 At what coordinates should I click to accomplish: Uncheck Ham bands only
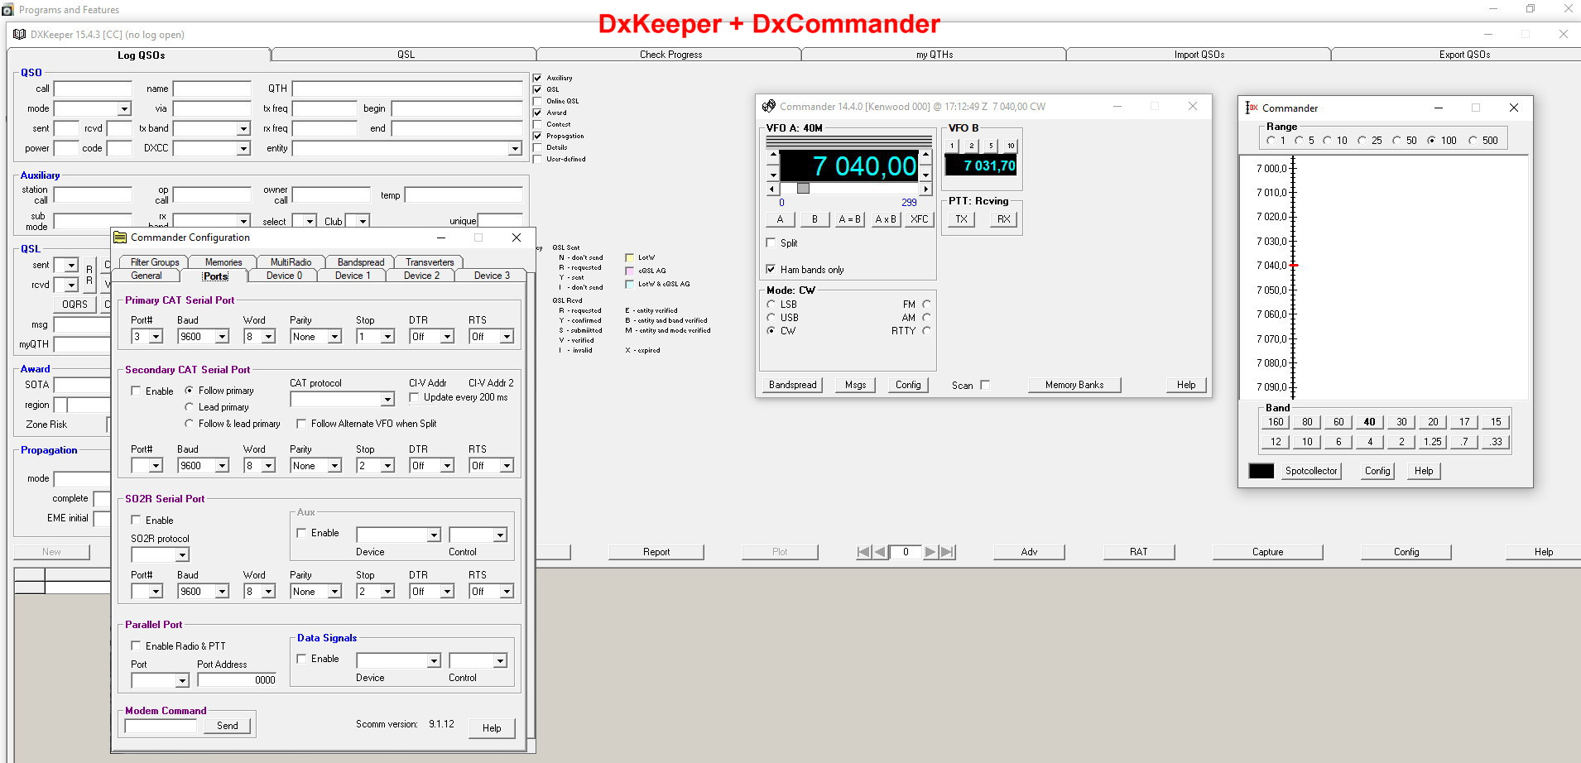771,270
